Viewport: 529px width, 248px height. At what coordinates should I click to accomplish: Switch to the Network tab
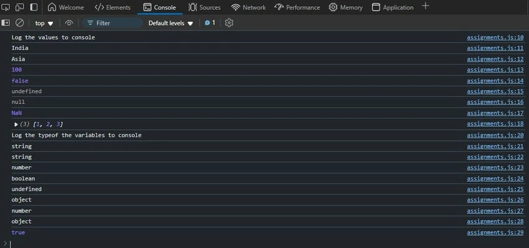(249, 7)
